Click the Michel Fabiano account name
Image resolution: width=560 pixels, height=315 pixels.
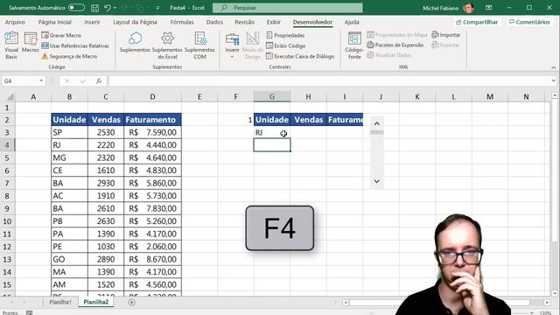tap(440, 8)
